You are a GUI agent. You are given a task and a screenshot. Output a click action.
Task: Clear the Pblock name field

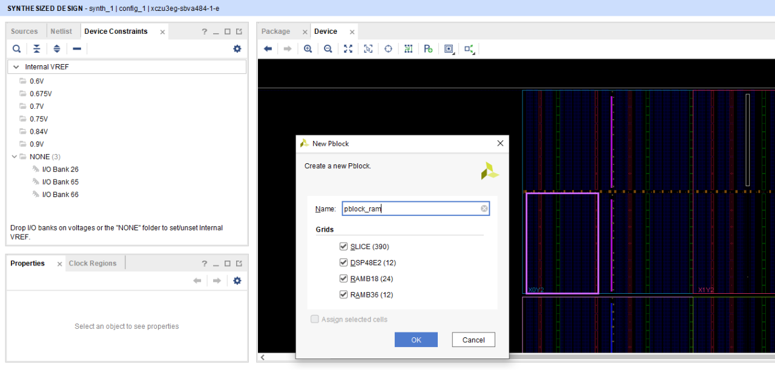[484, 209]
